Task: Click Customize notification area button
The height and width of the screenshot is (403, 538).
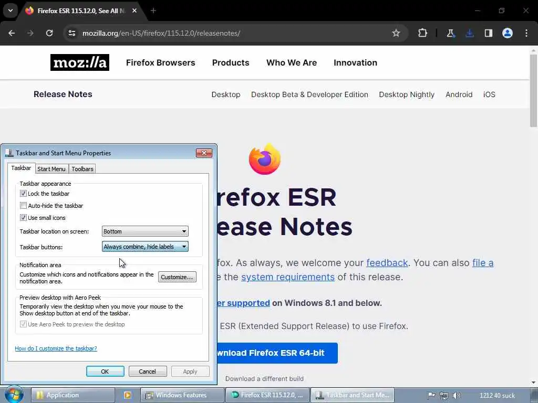Action: (177, 277)
